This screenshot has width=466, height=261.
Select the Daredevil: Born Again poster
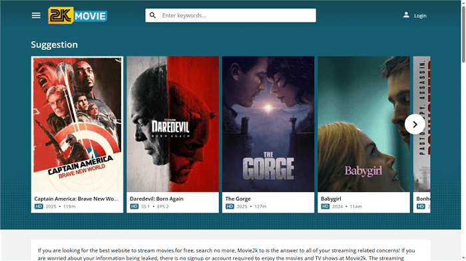172,124
